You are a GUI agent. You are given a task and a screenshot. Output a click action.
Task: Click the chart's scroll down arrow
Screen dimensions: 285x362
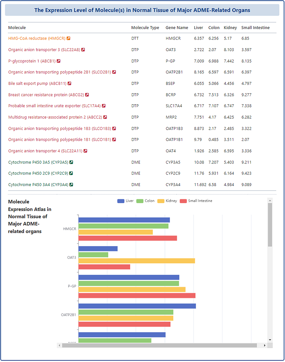[270, 340]
